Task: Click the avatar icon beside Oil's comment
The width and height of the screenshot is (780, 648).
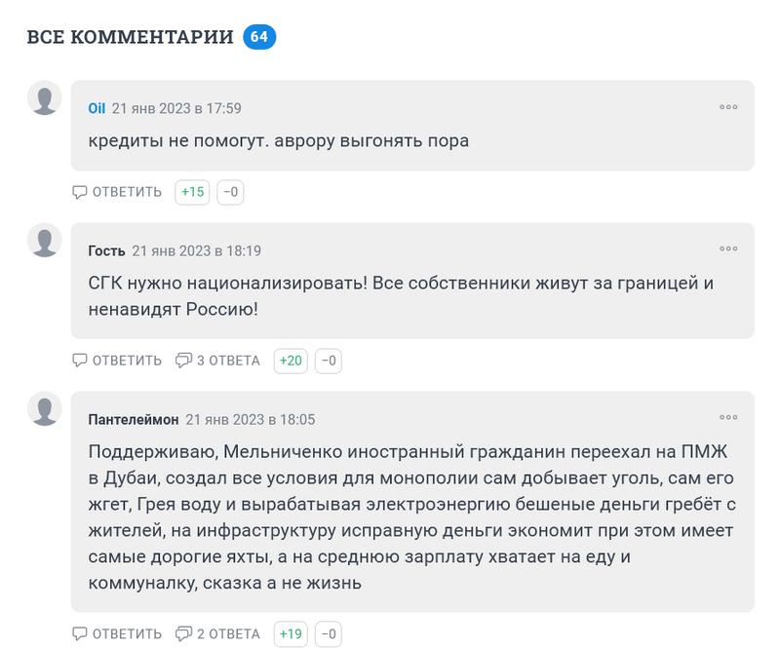Action: (45, 98)
